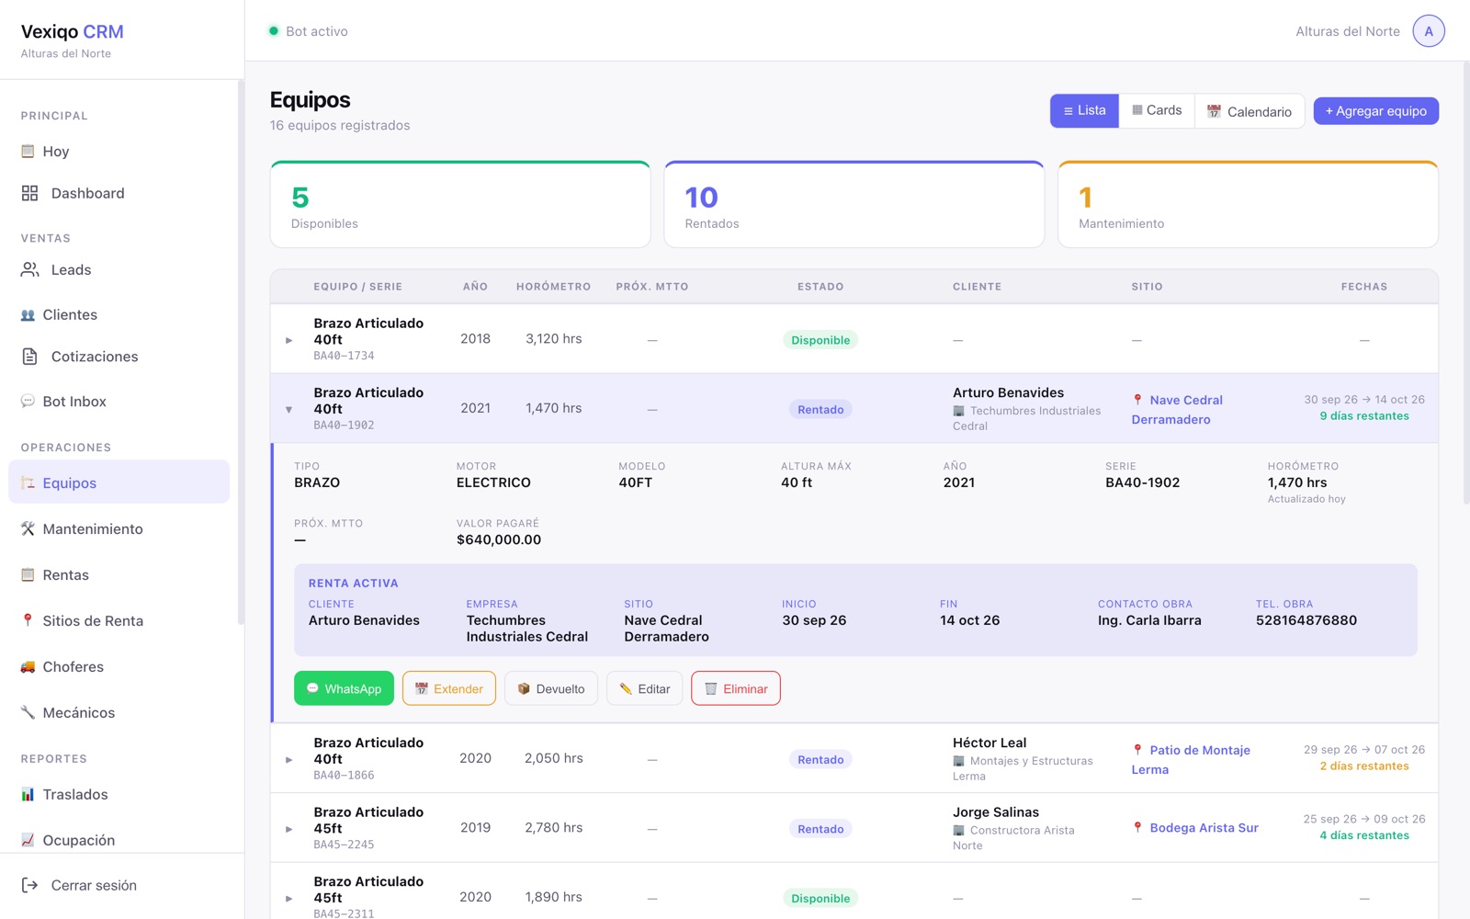Collapse expanded row BA40-1902

289,410
